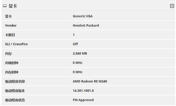Click the 内存时钟 row label
Image resolution: width=176 pixels, height=106 pixels.
[x=12, y=72]
